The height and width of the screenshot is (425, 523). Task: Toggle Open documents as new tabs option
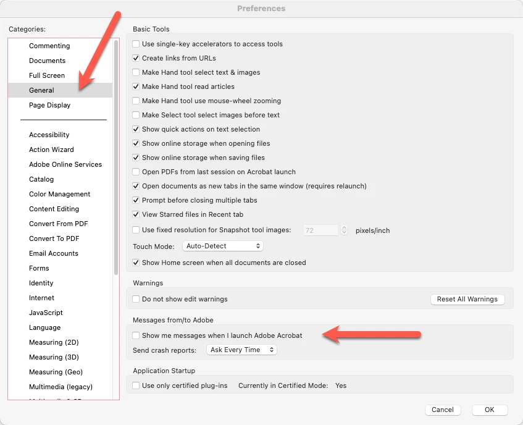click(x=136, y=186)
